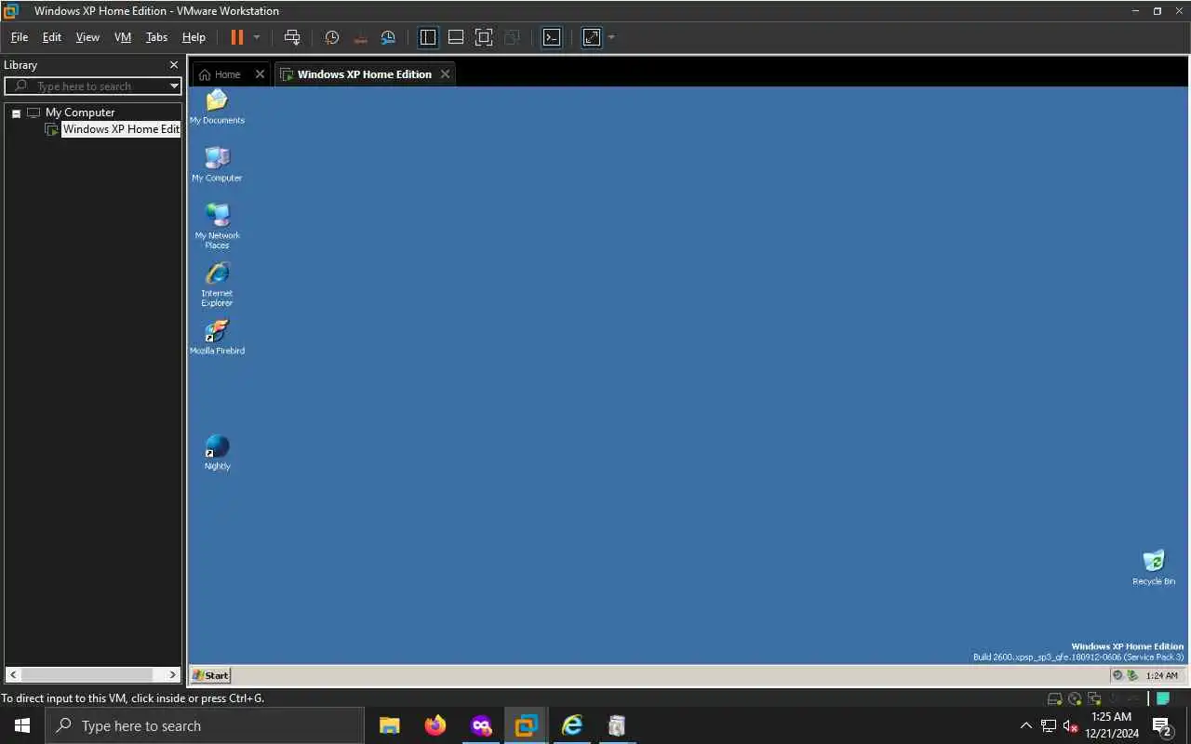Click the host taskbar search box
This screenshot has height=744, width=1191.
[205, 725]
